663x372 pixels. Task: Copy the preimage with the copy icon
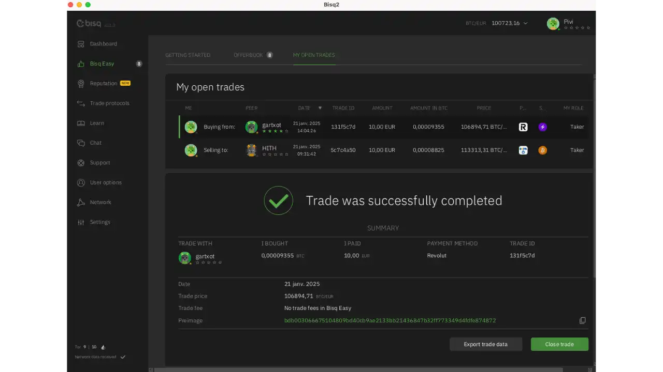tap(582, 321)
